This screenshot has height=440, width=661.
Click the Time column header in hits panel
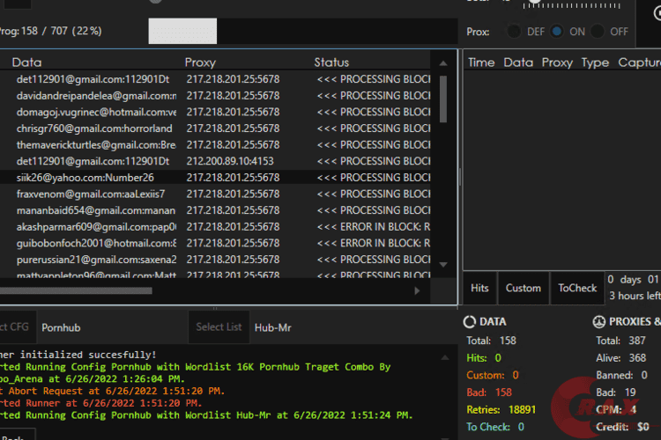[481, 62]
